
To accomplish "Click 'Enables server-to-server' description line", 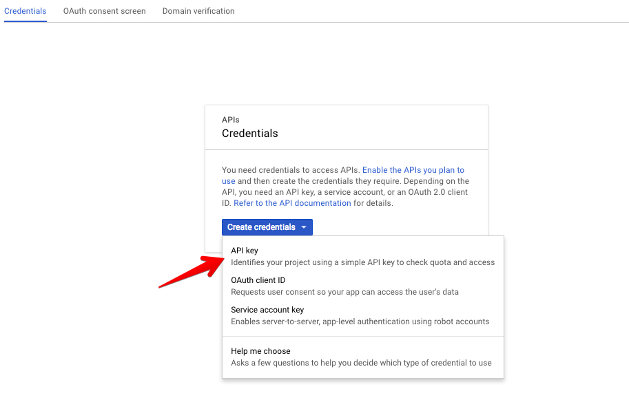I will 360,322.
